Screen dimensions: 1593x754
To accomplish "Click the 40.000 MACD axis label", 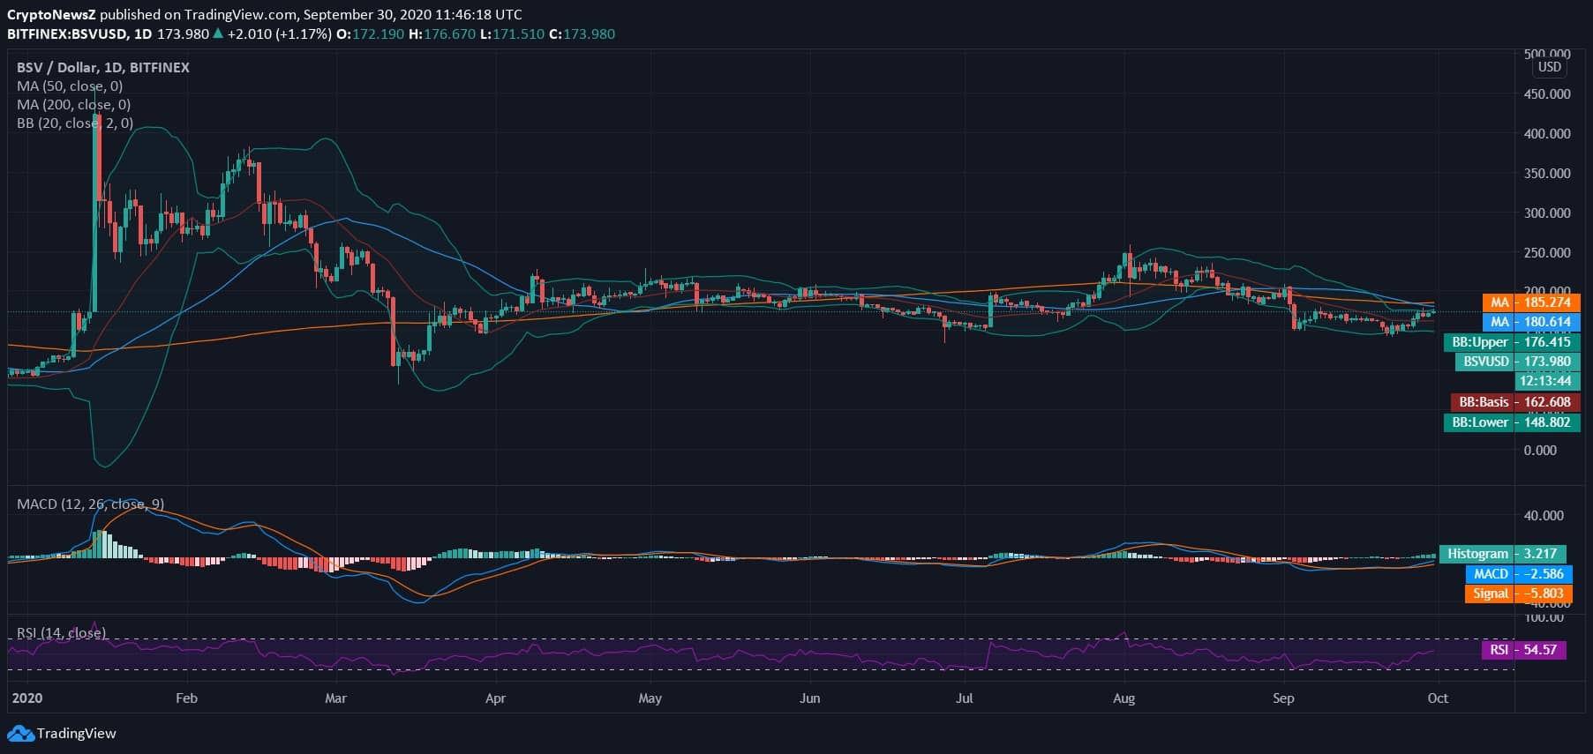I will pyautogui.click(x=1544, y=515).
